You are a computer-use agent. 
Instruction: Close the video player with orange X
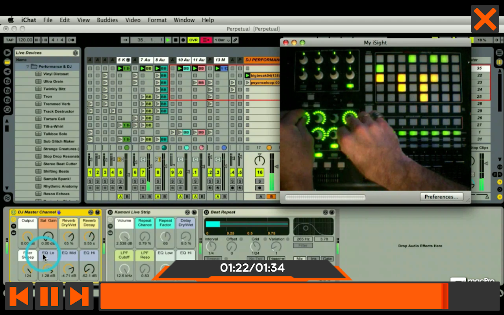tap(485, 19)
